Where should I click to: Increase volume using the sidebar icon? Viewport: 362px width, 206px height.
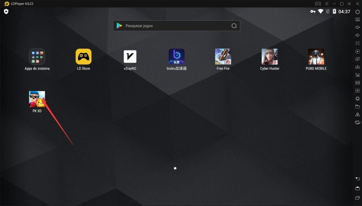coord(357,27)
